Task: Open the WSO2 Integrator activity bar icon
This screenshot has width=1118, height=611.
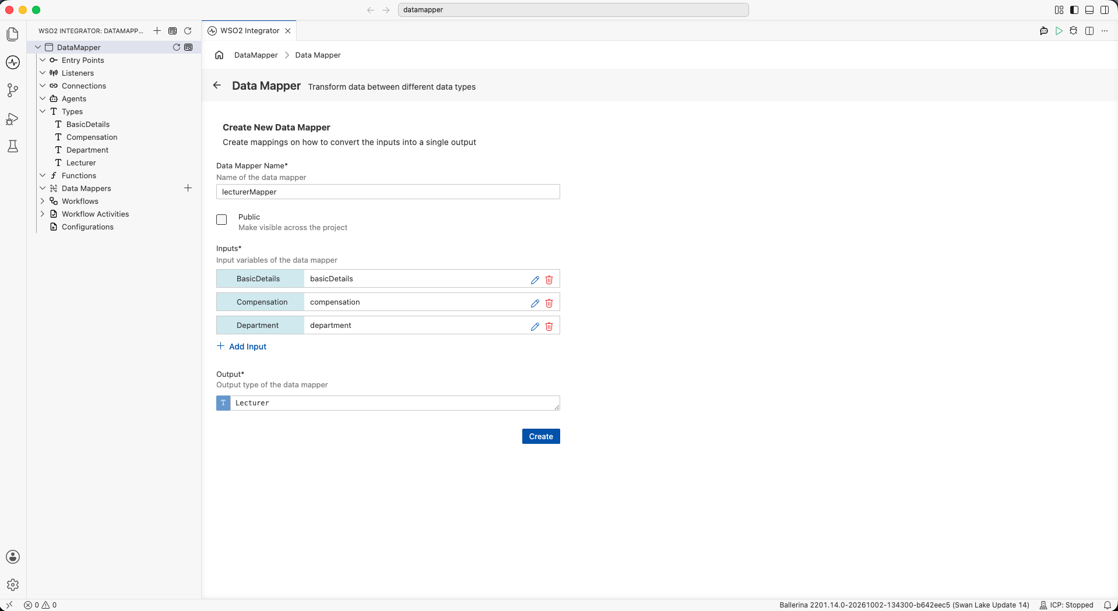Action: (x=13, y=62)
